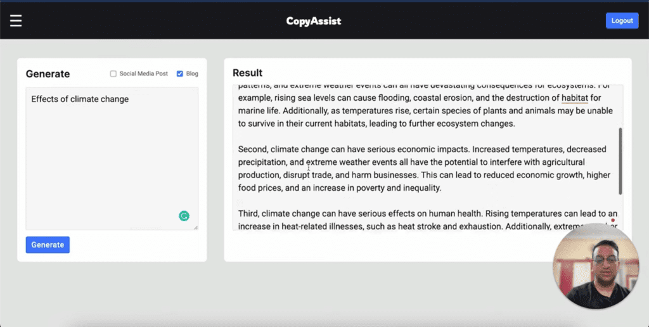Open the hamburger navigation menu
This screenshot has width=649, height=327.
click(x=16, y=21)
